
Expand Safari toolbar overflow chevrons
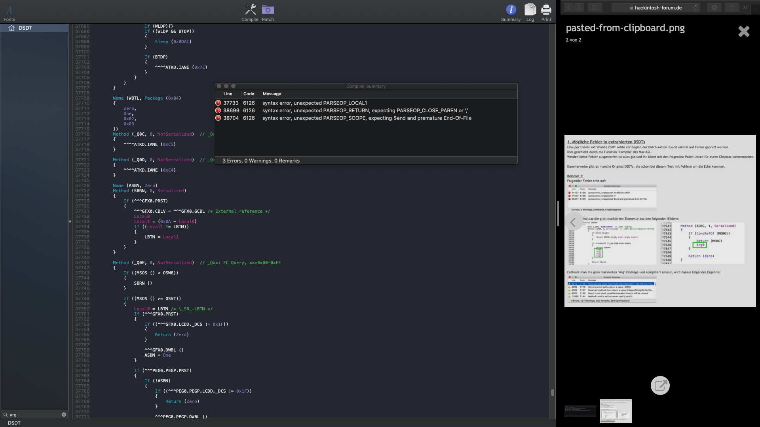click(x=745, y=8)
